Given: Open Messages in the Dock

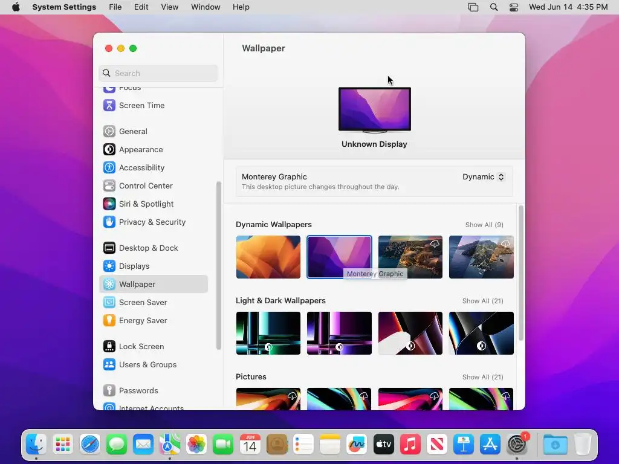Looking at the screenshot, I should pos(117,444).
